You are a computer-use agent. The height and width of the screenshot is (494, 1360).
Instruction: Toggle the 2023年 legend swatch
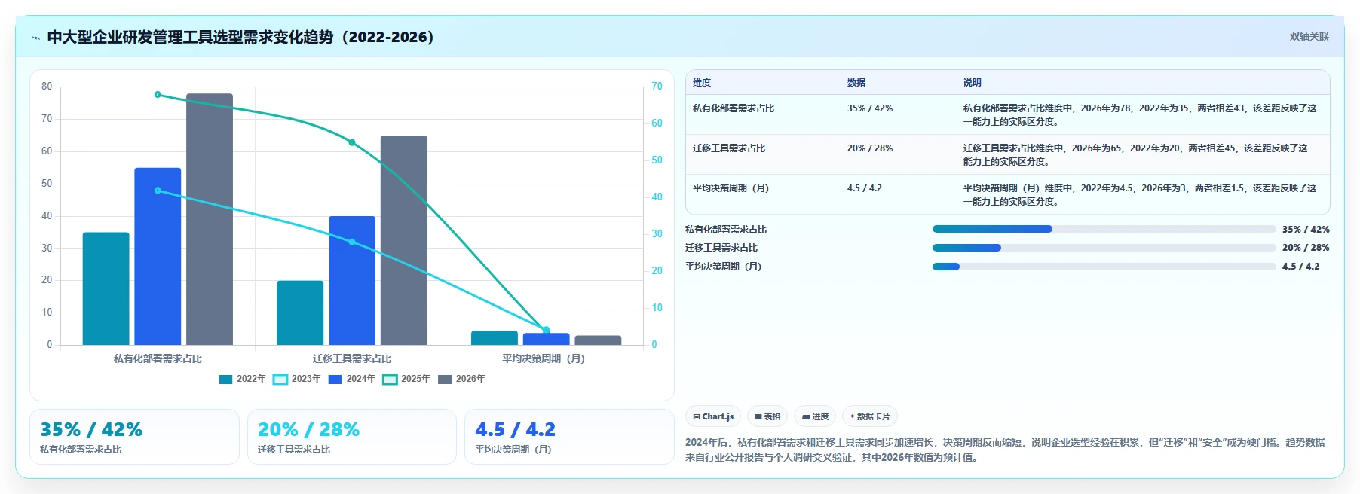click(x=280, y=379)
